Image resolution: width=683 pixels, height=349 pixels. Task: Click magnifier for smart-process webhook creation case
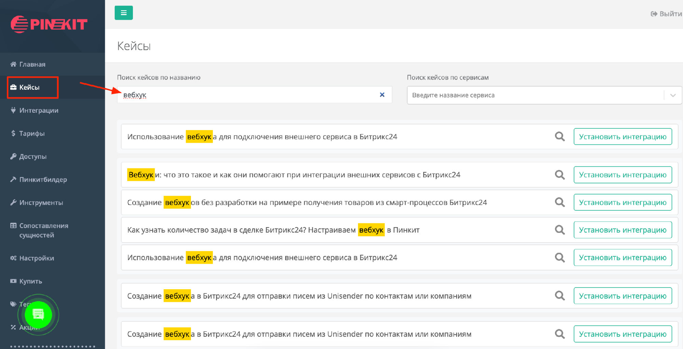[560, 203]
